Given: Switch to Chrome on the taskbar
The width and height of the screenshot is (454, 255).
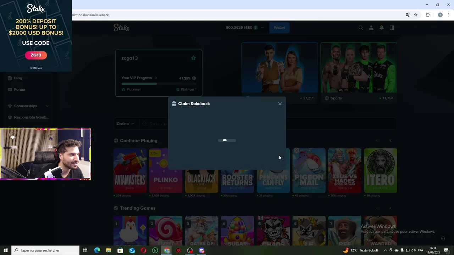Looking at the screenshot, I should [167, 250].
